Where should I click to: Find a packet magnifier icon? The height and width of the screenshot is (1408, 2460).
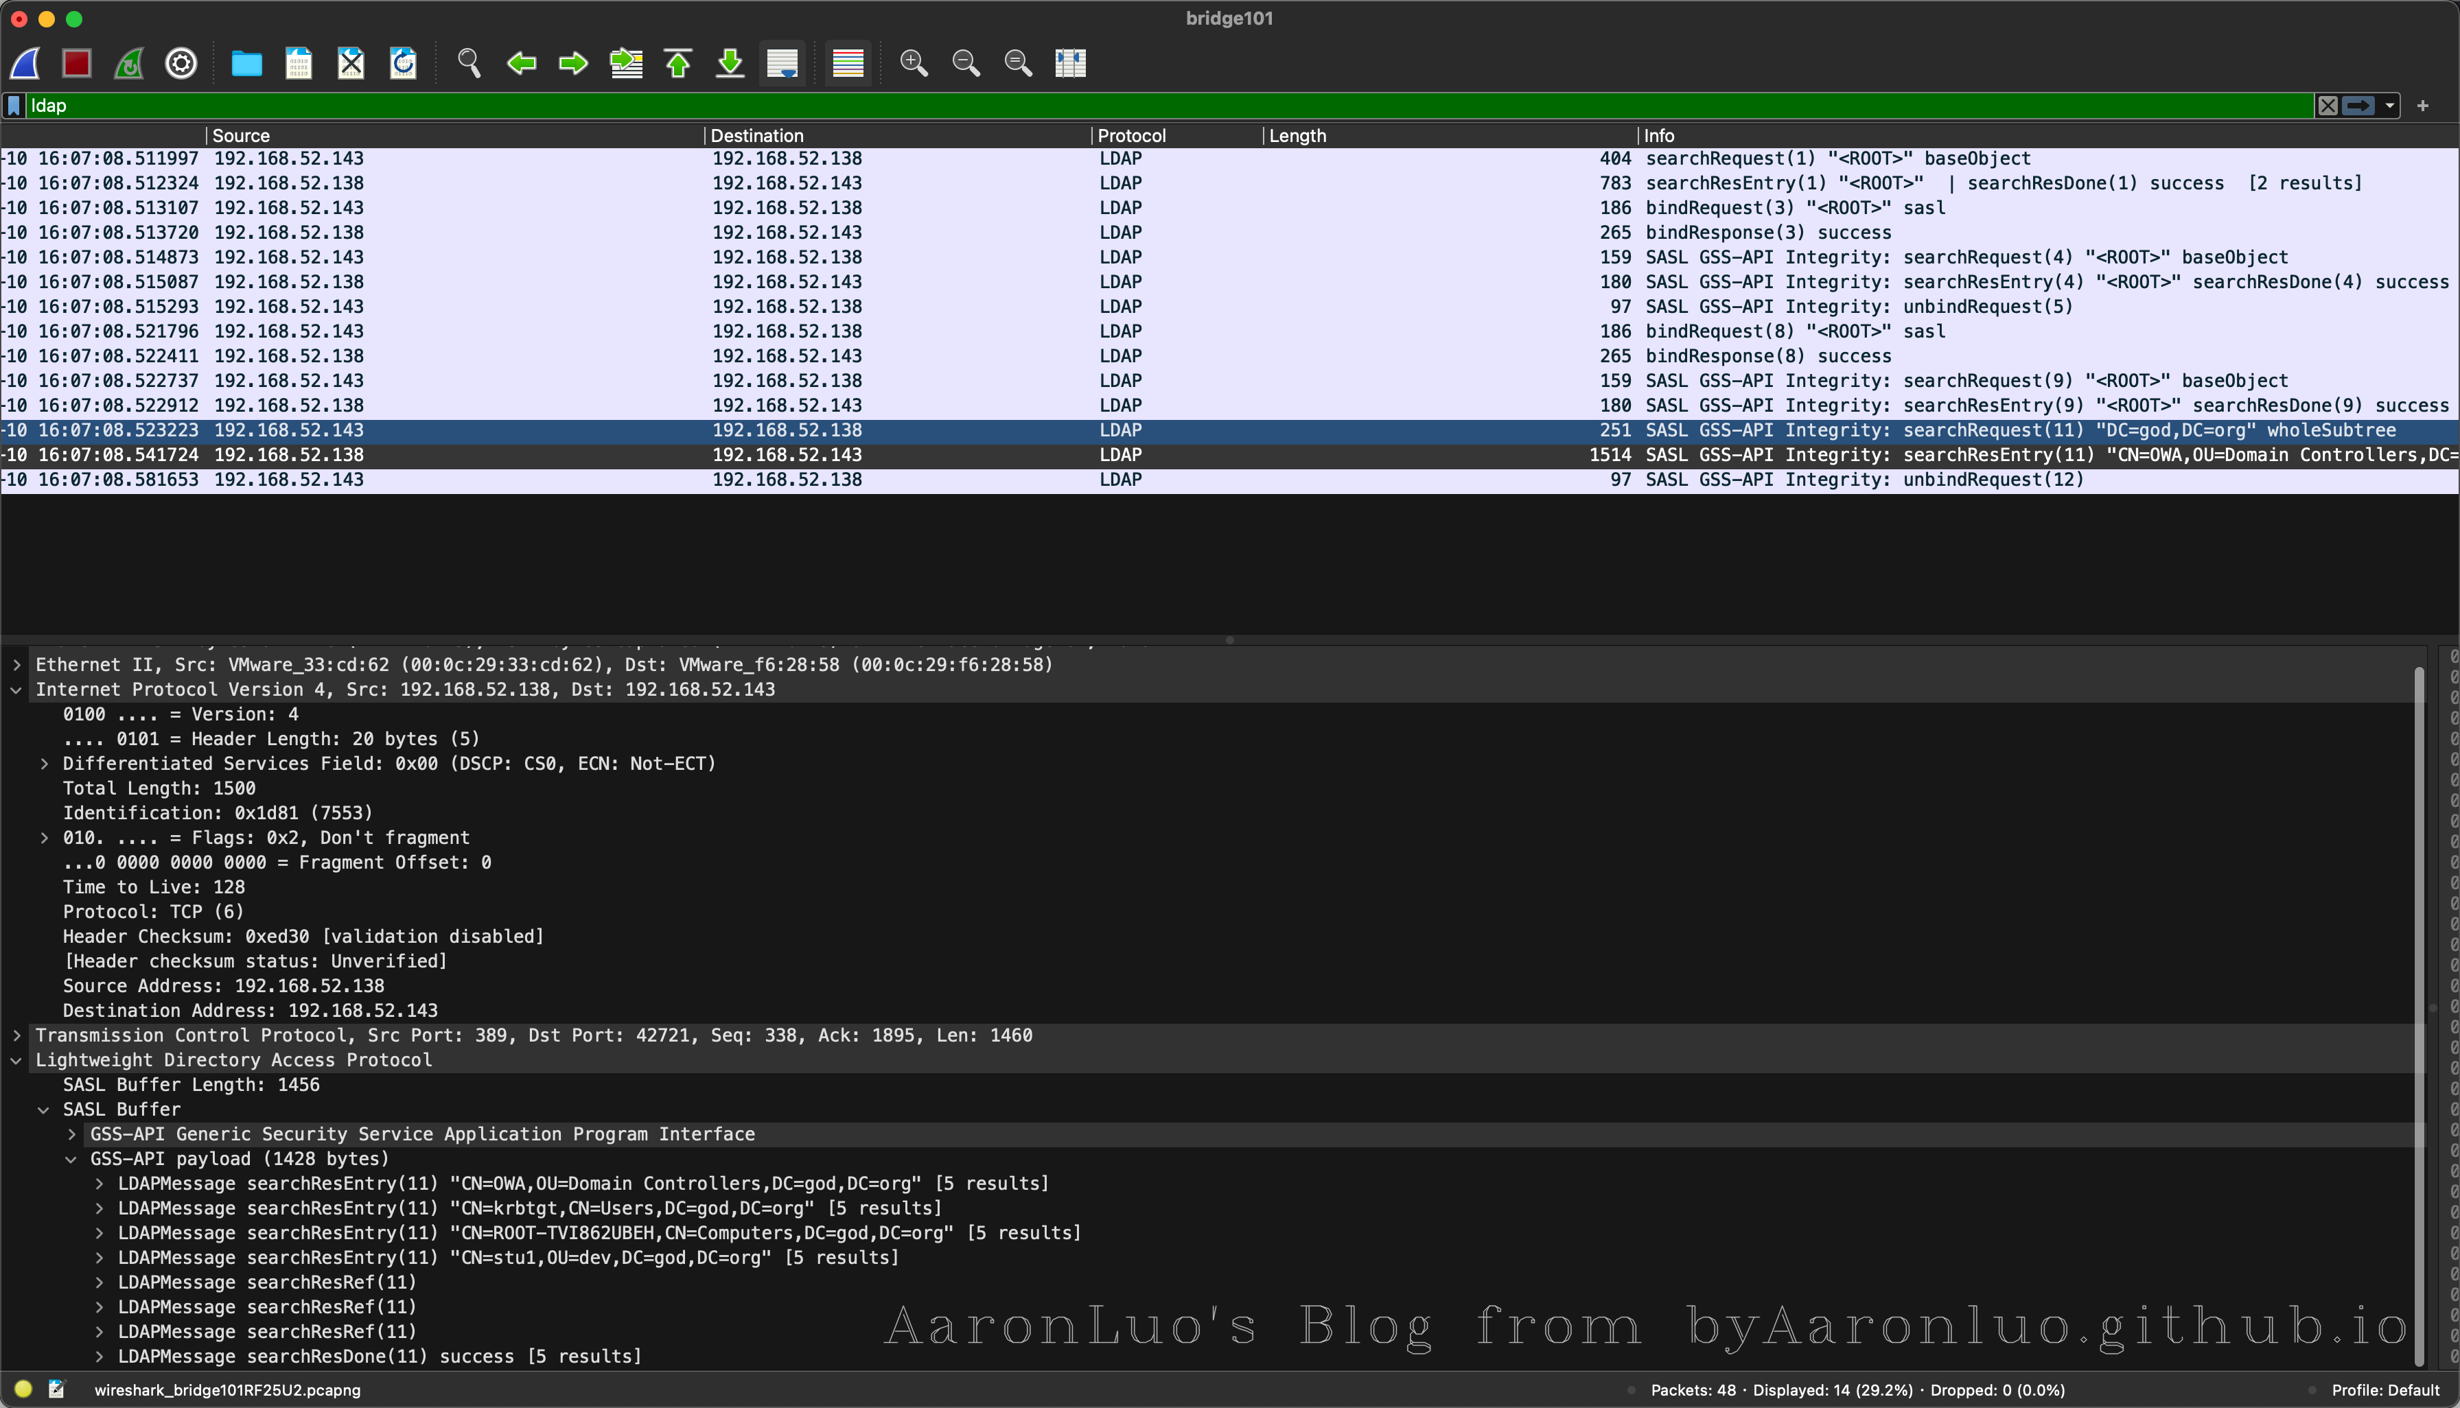point(469,64)
